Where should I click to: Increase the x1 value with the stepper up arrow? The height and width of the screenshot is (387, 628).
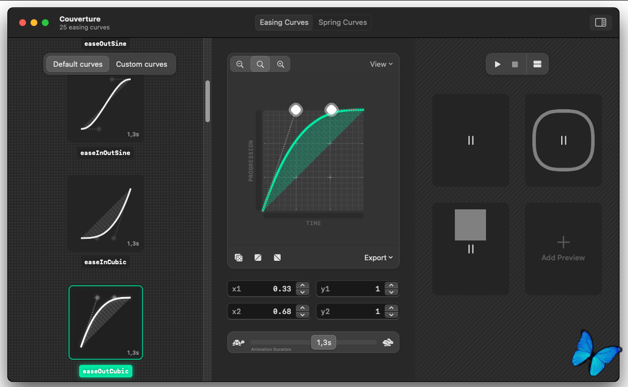[303, 286]
